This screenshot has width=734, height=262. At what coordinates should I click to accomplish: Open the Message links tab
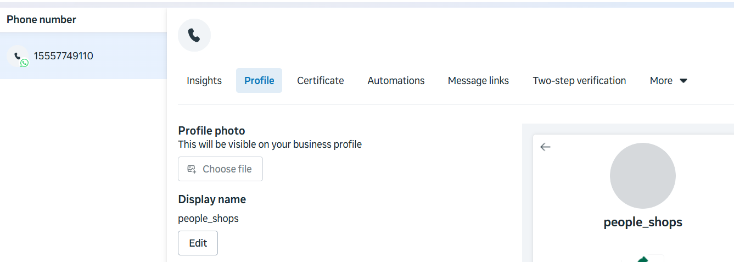point(478,81)
